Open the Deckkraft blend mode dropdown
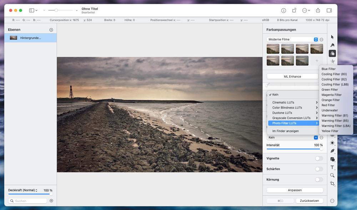 point(23,190)
